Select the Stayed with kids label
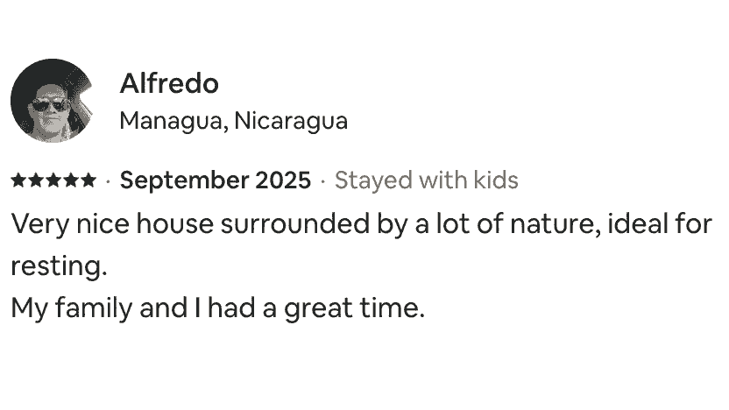Image resolution: width=729 pixels, height=410 pixels. click(427, 180)
